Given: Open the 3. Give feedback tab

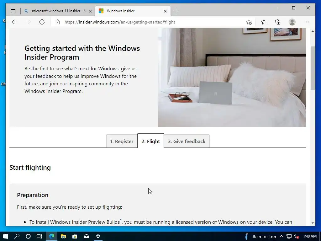Looking at the screenshot, I should (187, 141).
